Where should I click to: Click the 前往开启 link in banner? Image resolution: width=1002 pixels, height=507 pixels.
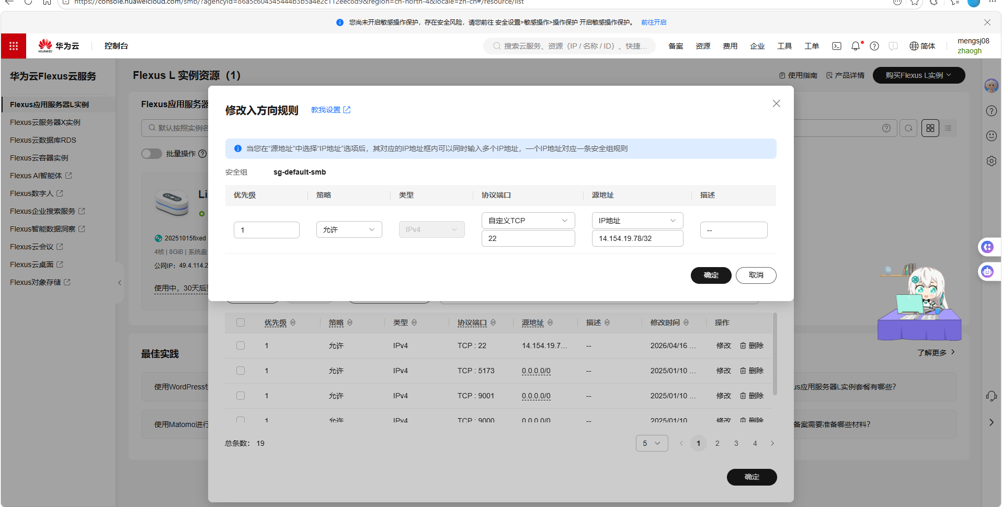tap(654, 22)
